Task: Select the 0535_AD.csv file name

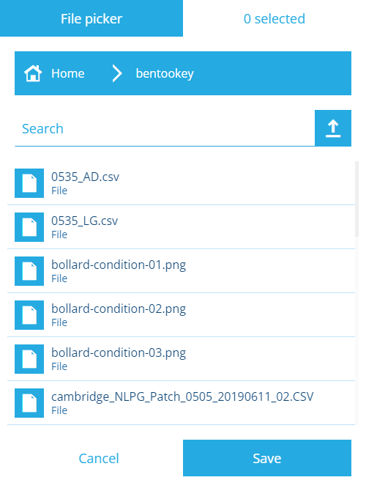Action: tap(85, 177)
